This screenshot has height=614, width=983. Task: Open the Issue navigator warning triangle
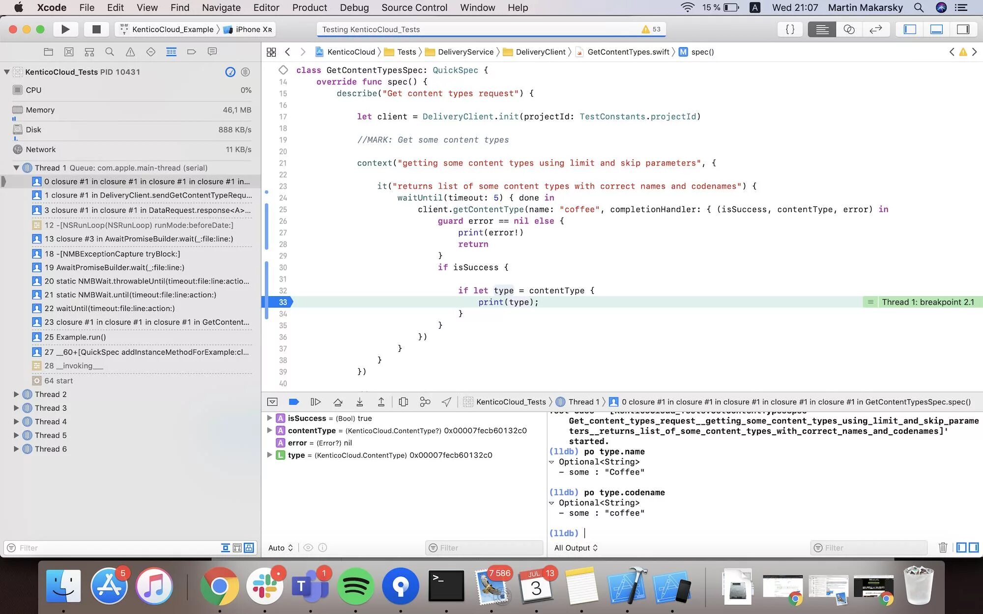click(x=130, y=52)
